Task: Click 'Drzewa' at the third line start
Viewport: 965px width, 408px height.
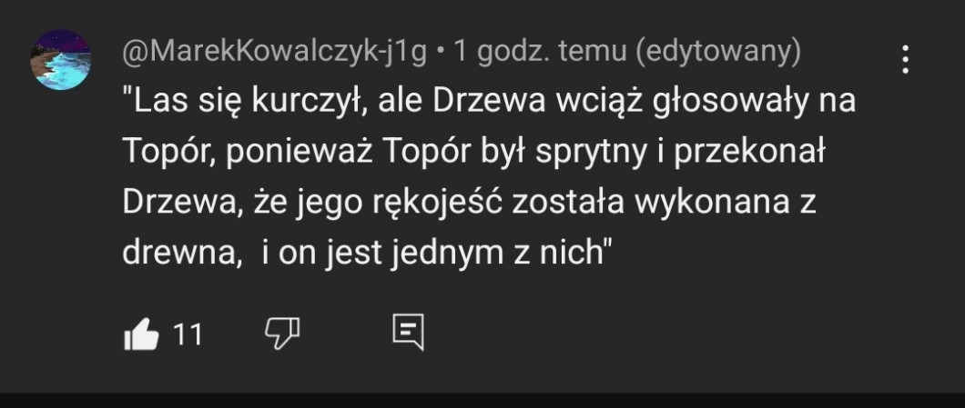Action: [x=179, y=204]
